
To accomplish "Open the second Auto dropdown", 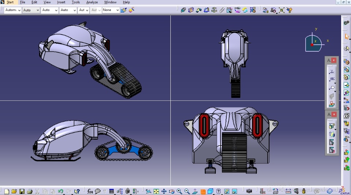I will [31, 10].
